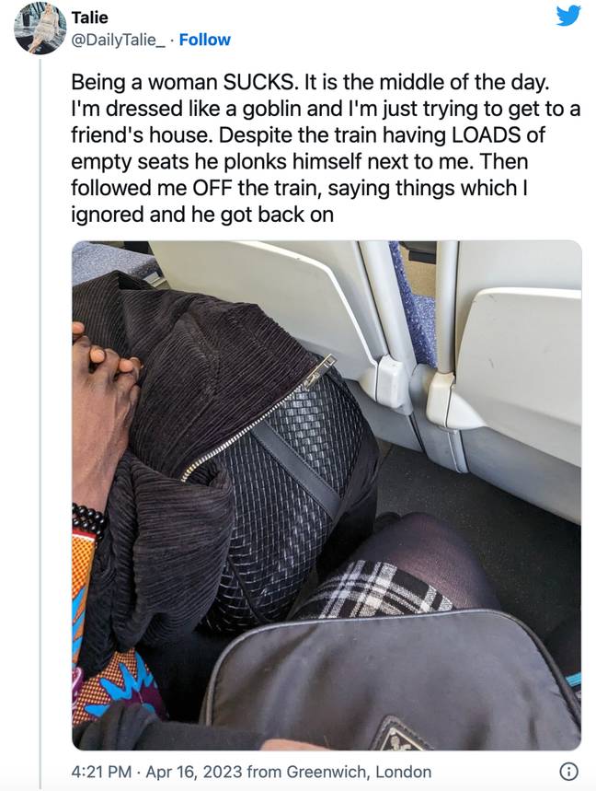Open the tweet info circle icon
Screen dimensions: 596x791
568,772
